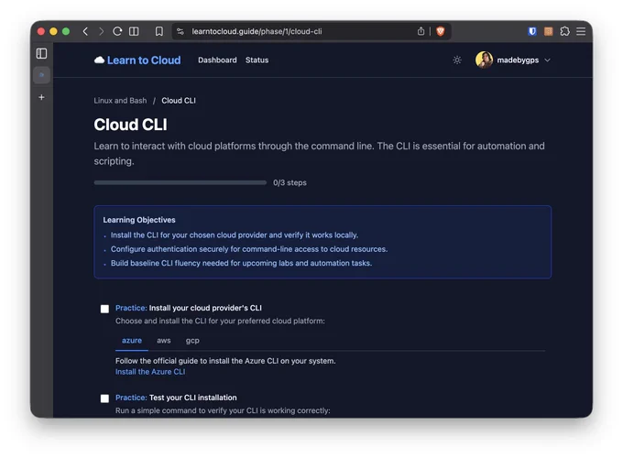Minimize the browser window with the yellow button
Viewport: 623px width, 458px height.
click(x=53, y=31)
